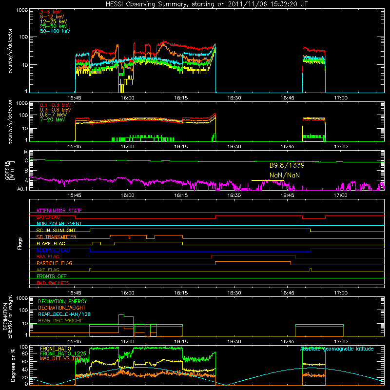Select the NON_SOLAR_EVENT flag label

[x=59, y=224]
